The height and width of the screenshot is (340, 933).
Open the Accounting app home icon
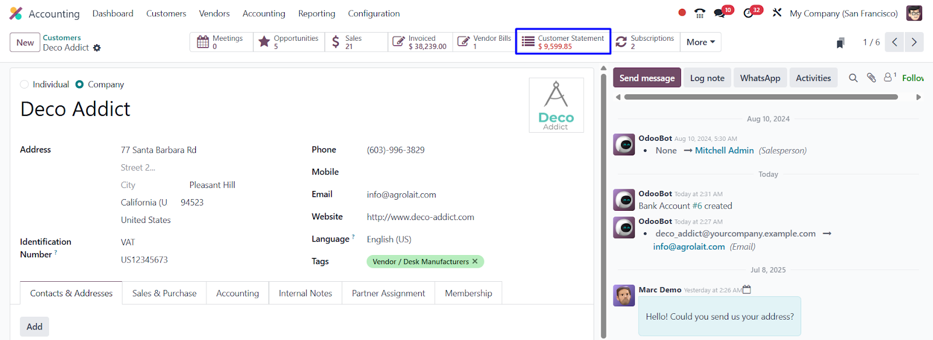point(16,13)
